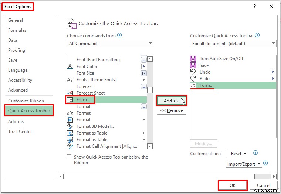Click the Turn AutoSave On/Off icon
This screenshot has width=281, height=194.
click(193, 59)
